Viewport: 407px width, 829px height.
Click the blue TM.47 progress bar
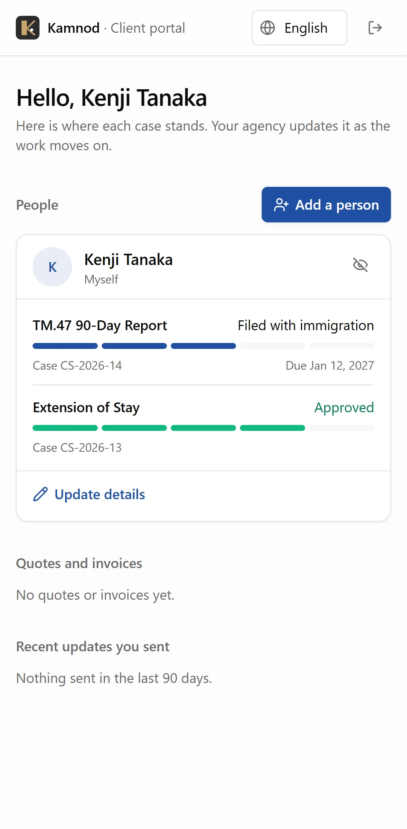click(x=203, y=346)
